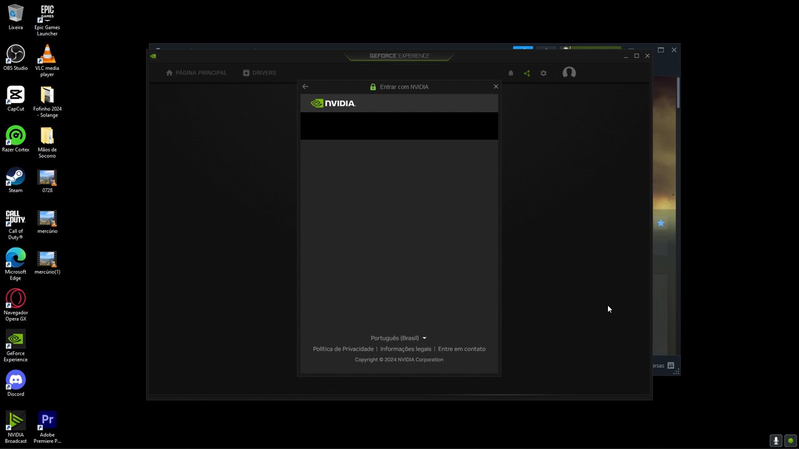Select the 0728 video file
Image resolution: width=799 pixels, height=449 pixels.
click(47, 180)
